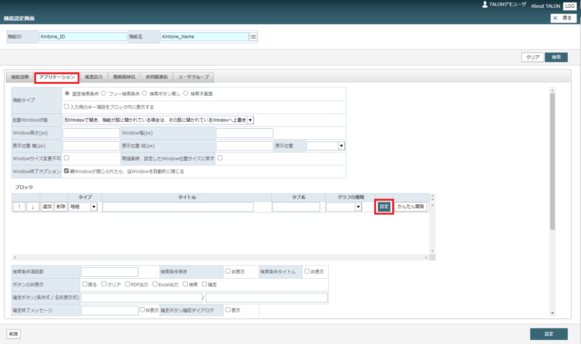
Task: Toggle 再描画時、設定したWindow位置サイズに戻す checkbox
Action: click(x=220, y=158)
